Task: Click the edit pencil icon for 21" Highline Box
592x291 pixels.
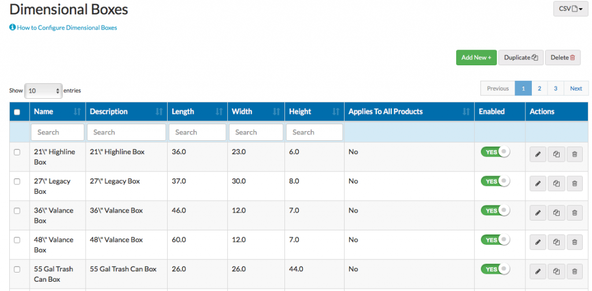Action: [x=538, y=154]
